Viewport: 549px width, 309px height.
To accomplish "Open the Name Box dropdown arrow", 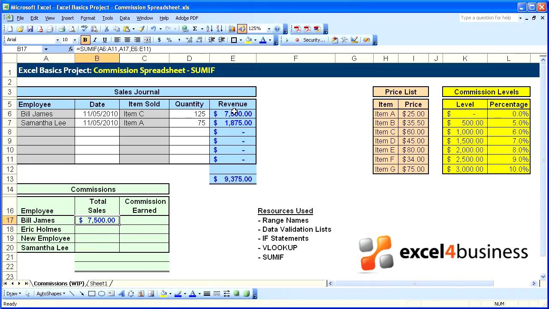I will click(46, 49).
